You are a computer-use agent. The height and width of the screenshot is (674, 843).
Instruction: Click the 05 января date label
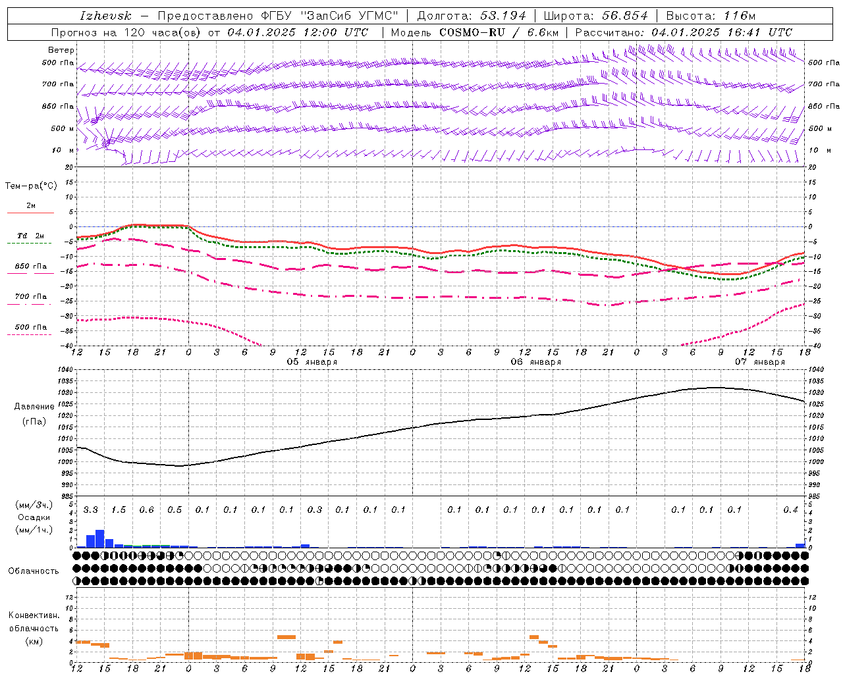coord(312,362)
